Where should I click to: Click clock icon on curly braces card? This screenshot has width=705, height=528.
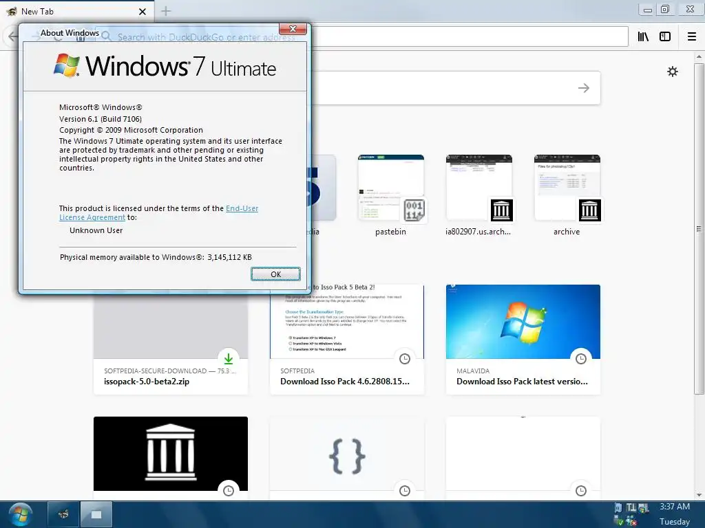[405, 490]
